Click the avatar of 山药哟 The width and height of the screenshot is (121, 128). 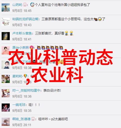click(x=6, y=8)
